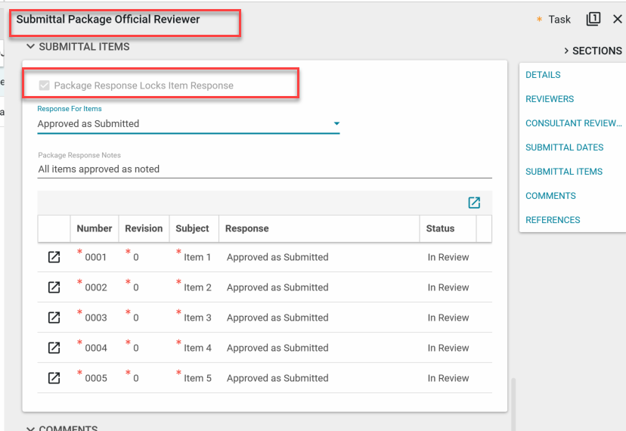Sort table by Status column header

pos(440,228)
